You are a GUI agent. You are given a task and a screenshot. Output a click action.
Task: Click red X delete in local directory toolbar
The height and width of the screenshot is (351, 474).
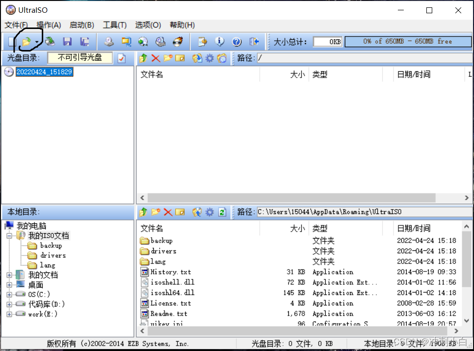coord(168,212)
